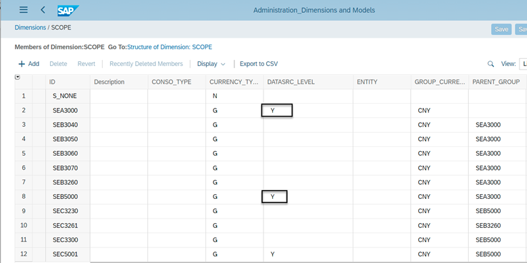Viewport: 527px width, 263px height.
Task: Click CNY group currency of SEA3000
Action: [x=439, y=111]
